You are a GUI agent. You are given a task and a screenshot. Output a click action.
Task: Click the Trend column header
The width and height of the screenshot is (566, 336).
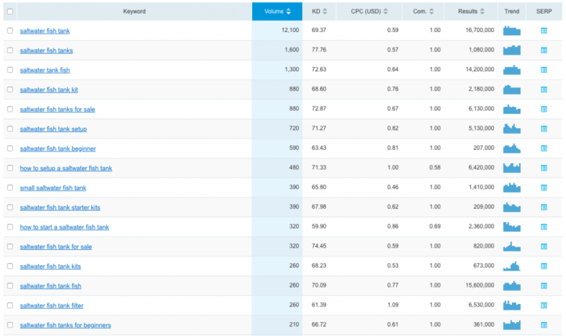coord(511,11)
